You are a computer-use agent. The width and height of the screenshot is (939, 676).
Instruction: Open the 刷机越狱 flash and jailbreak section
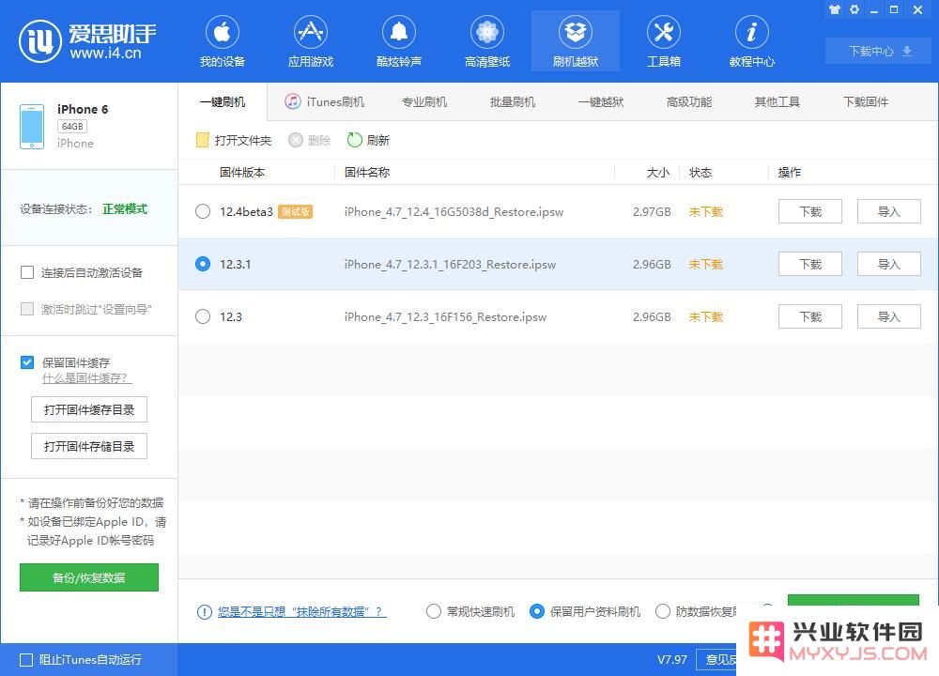[x=576, y=41]
